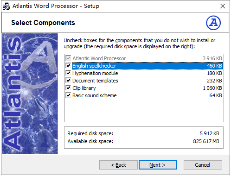Click the blue Atlantis A logo
Viewport: 231px width, 176px height.
[x=213, y=23]
